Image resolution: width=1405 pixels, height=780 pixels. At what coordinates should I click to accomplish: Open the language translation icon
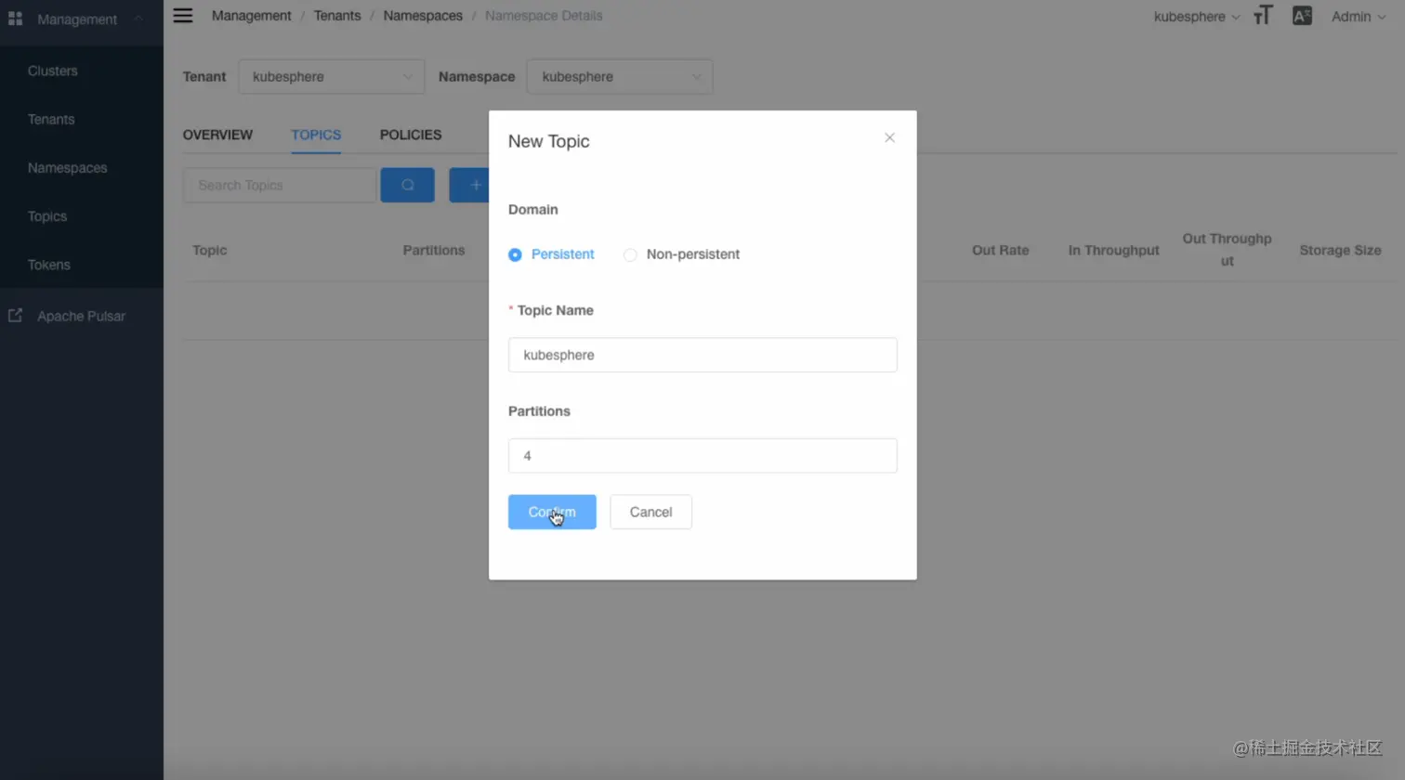click(1302, 16)
